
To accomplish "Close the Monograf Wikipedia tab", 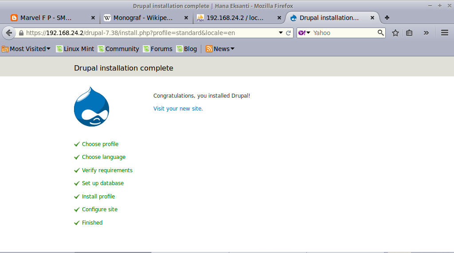I will click(x=186, y=18).
